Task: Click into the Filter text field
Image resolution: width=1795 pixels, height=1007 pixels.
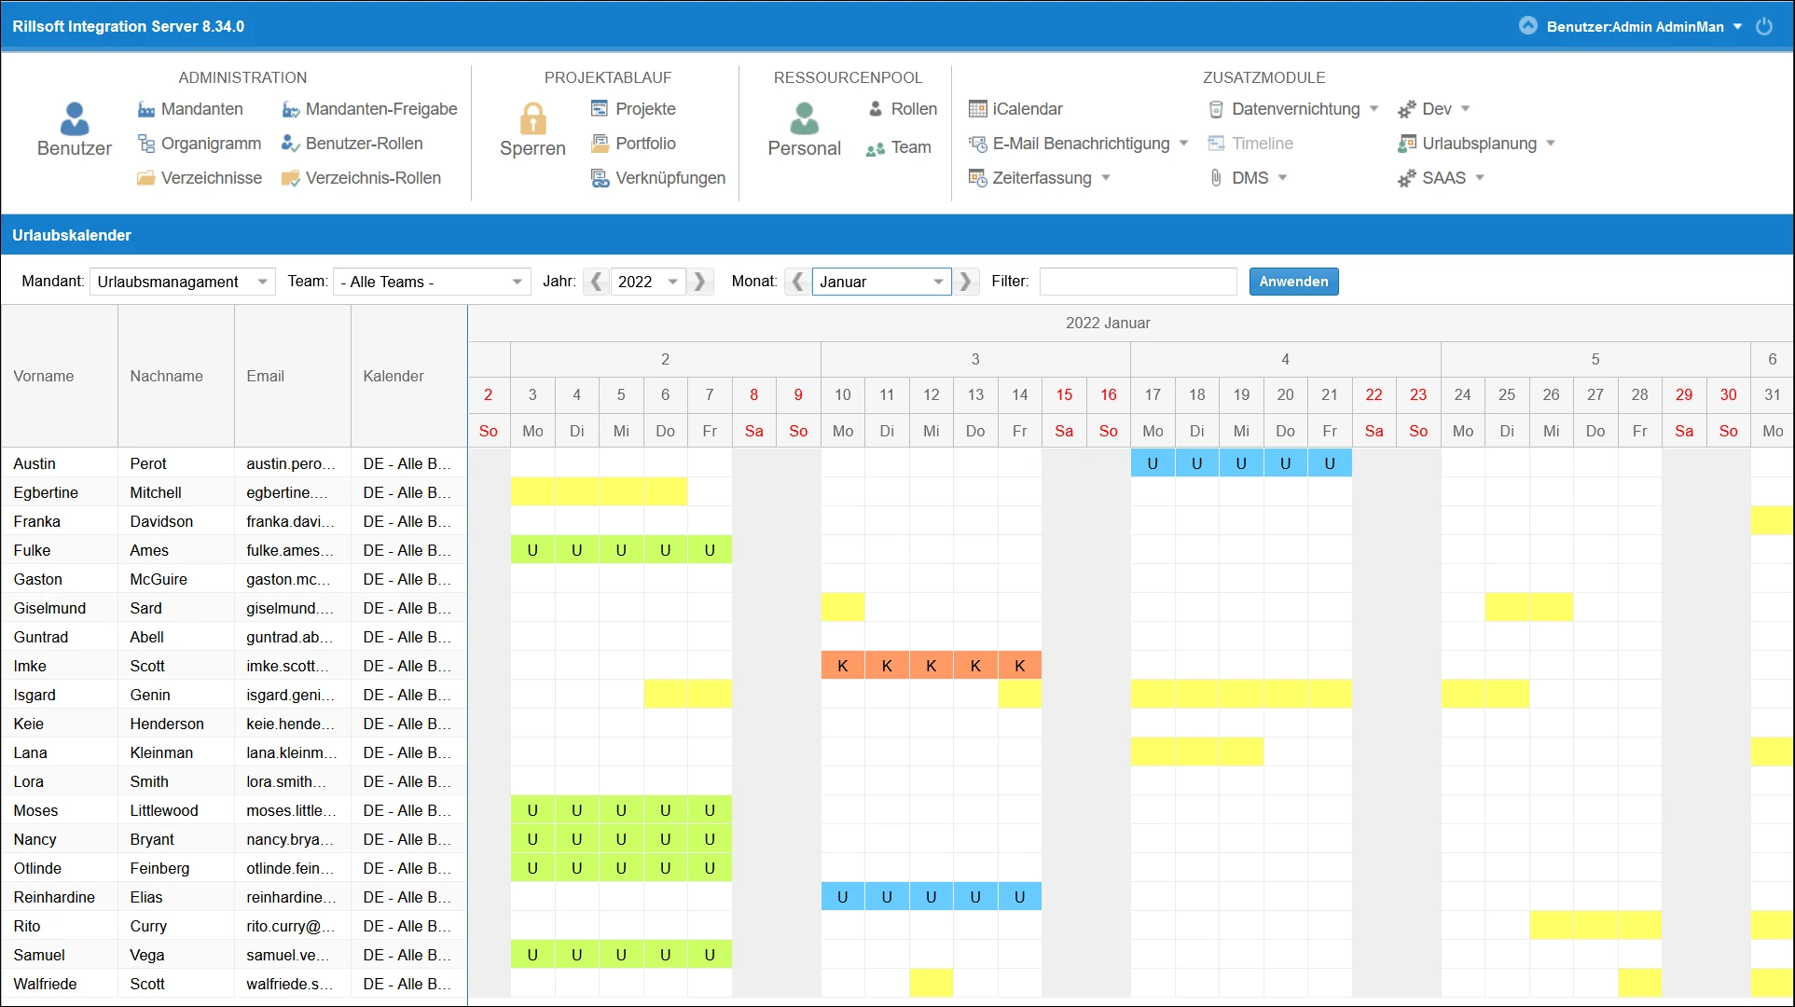Action: [x=1138, y=282]
